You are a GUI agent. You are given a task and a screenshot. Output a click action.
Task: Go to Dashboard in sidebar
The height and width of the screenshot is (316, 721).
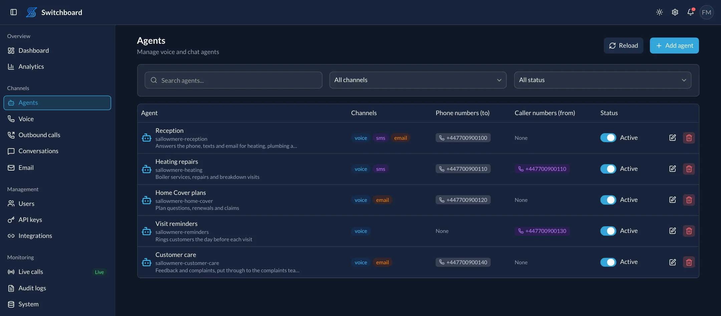[x=57, y=51]
